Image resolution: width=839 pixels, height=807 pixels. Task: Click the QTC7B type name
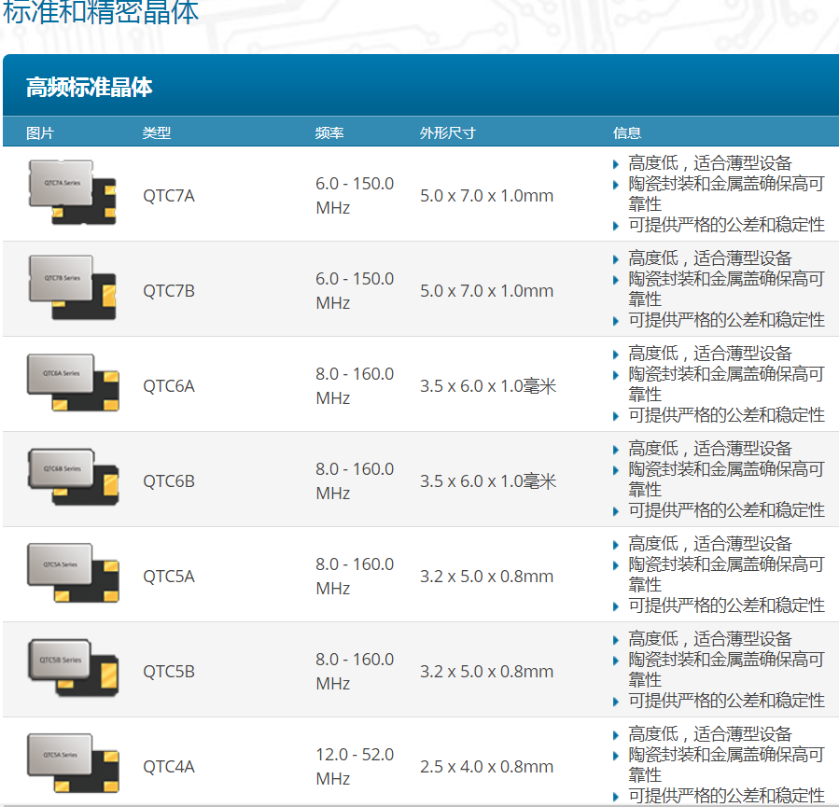point(169,291)
